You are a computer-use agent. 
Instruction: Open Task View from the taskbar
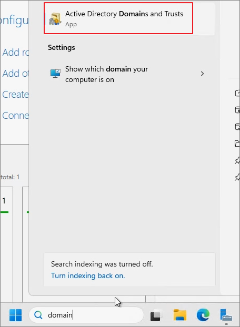click(x=156, y=315)
